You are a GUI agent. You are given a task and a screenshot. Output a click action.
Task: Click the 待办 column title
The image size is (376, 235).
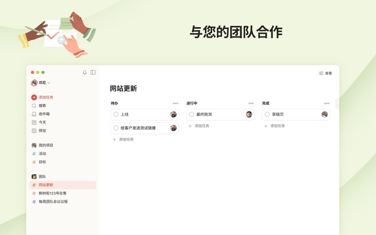(114, 103)
